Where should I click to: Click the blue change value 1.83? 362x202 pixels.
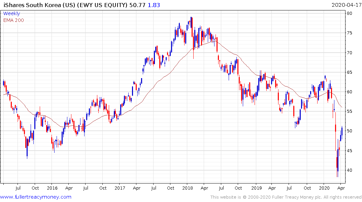click(154, 5)
